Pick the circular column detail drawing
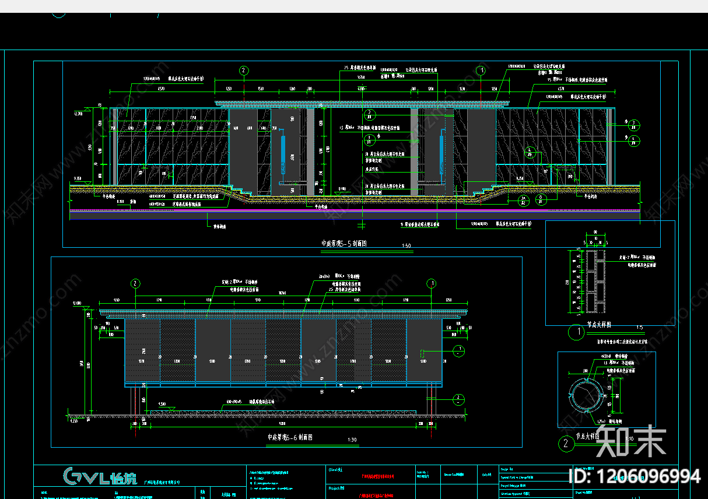 [585, 395]
